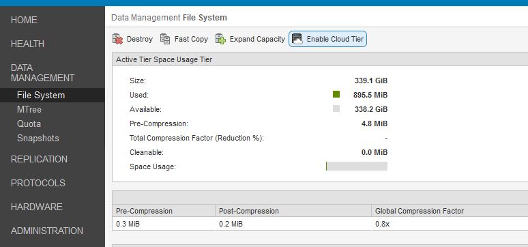Open the DATA MANAGEMENT section
Image resolution: width=528 pixels, height=247 pixels.
point(42,73)
